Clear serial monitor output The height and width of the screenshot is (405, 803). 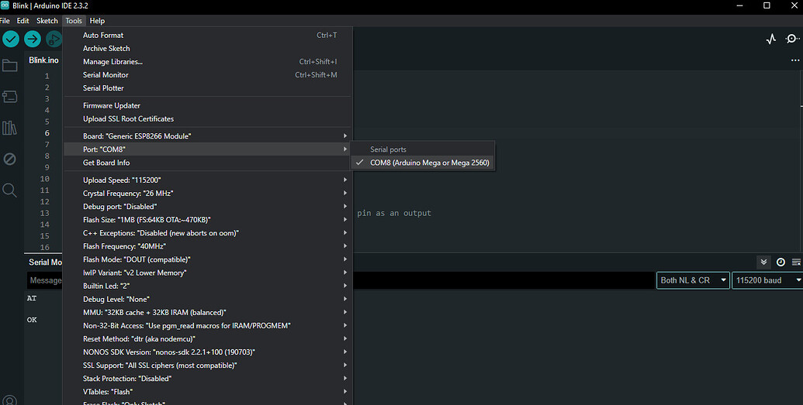[x=796, y=263]
